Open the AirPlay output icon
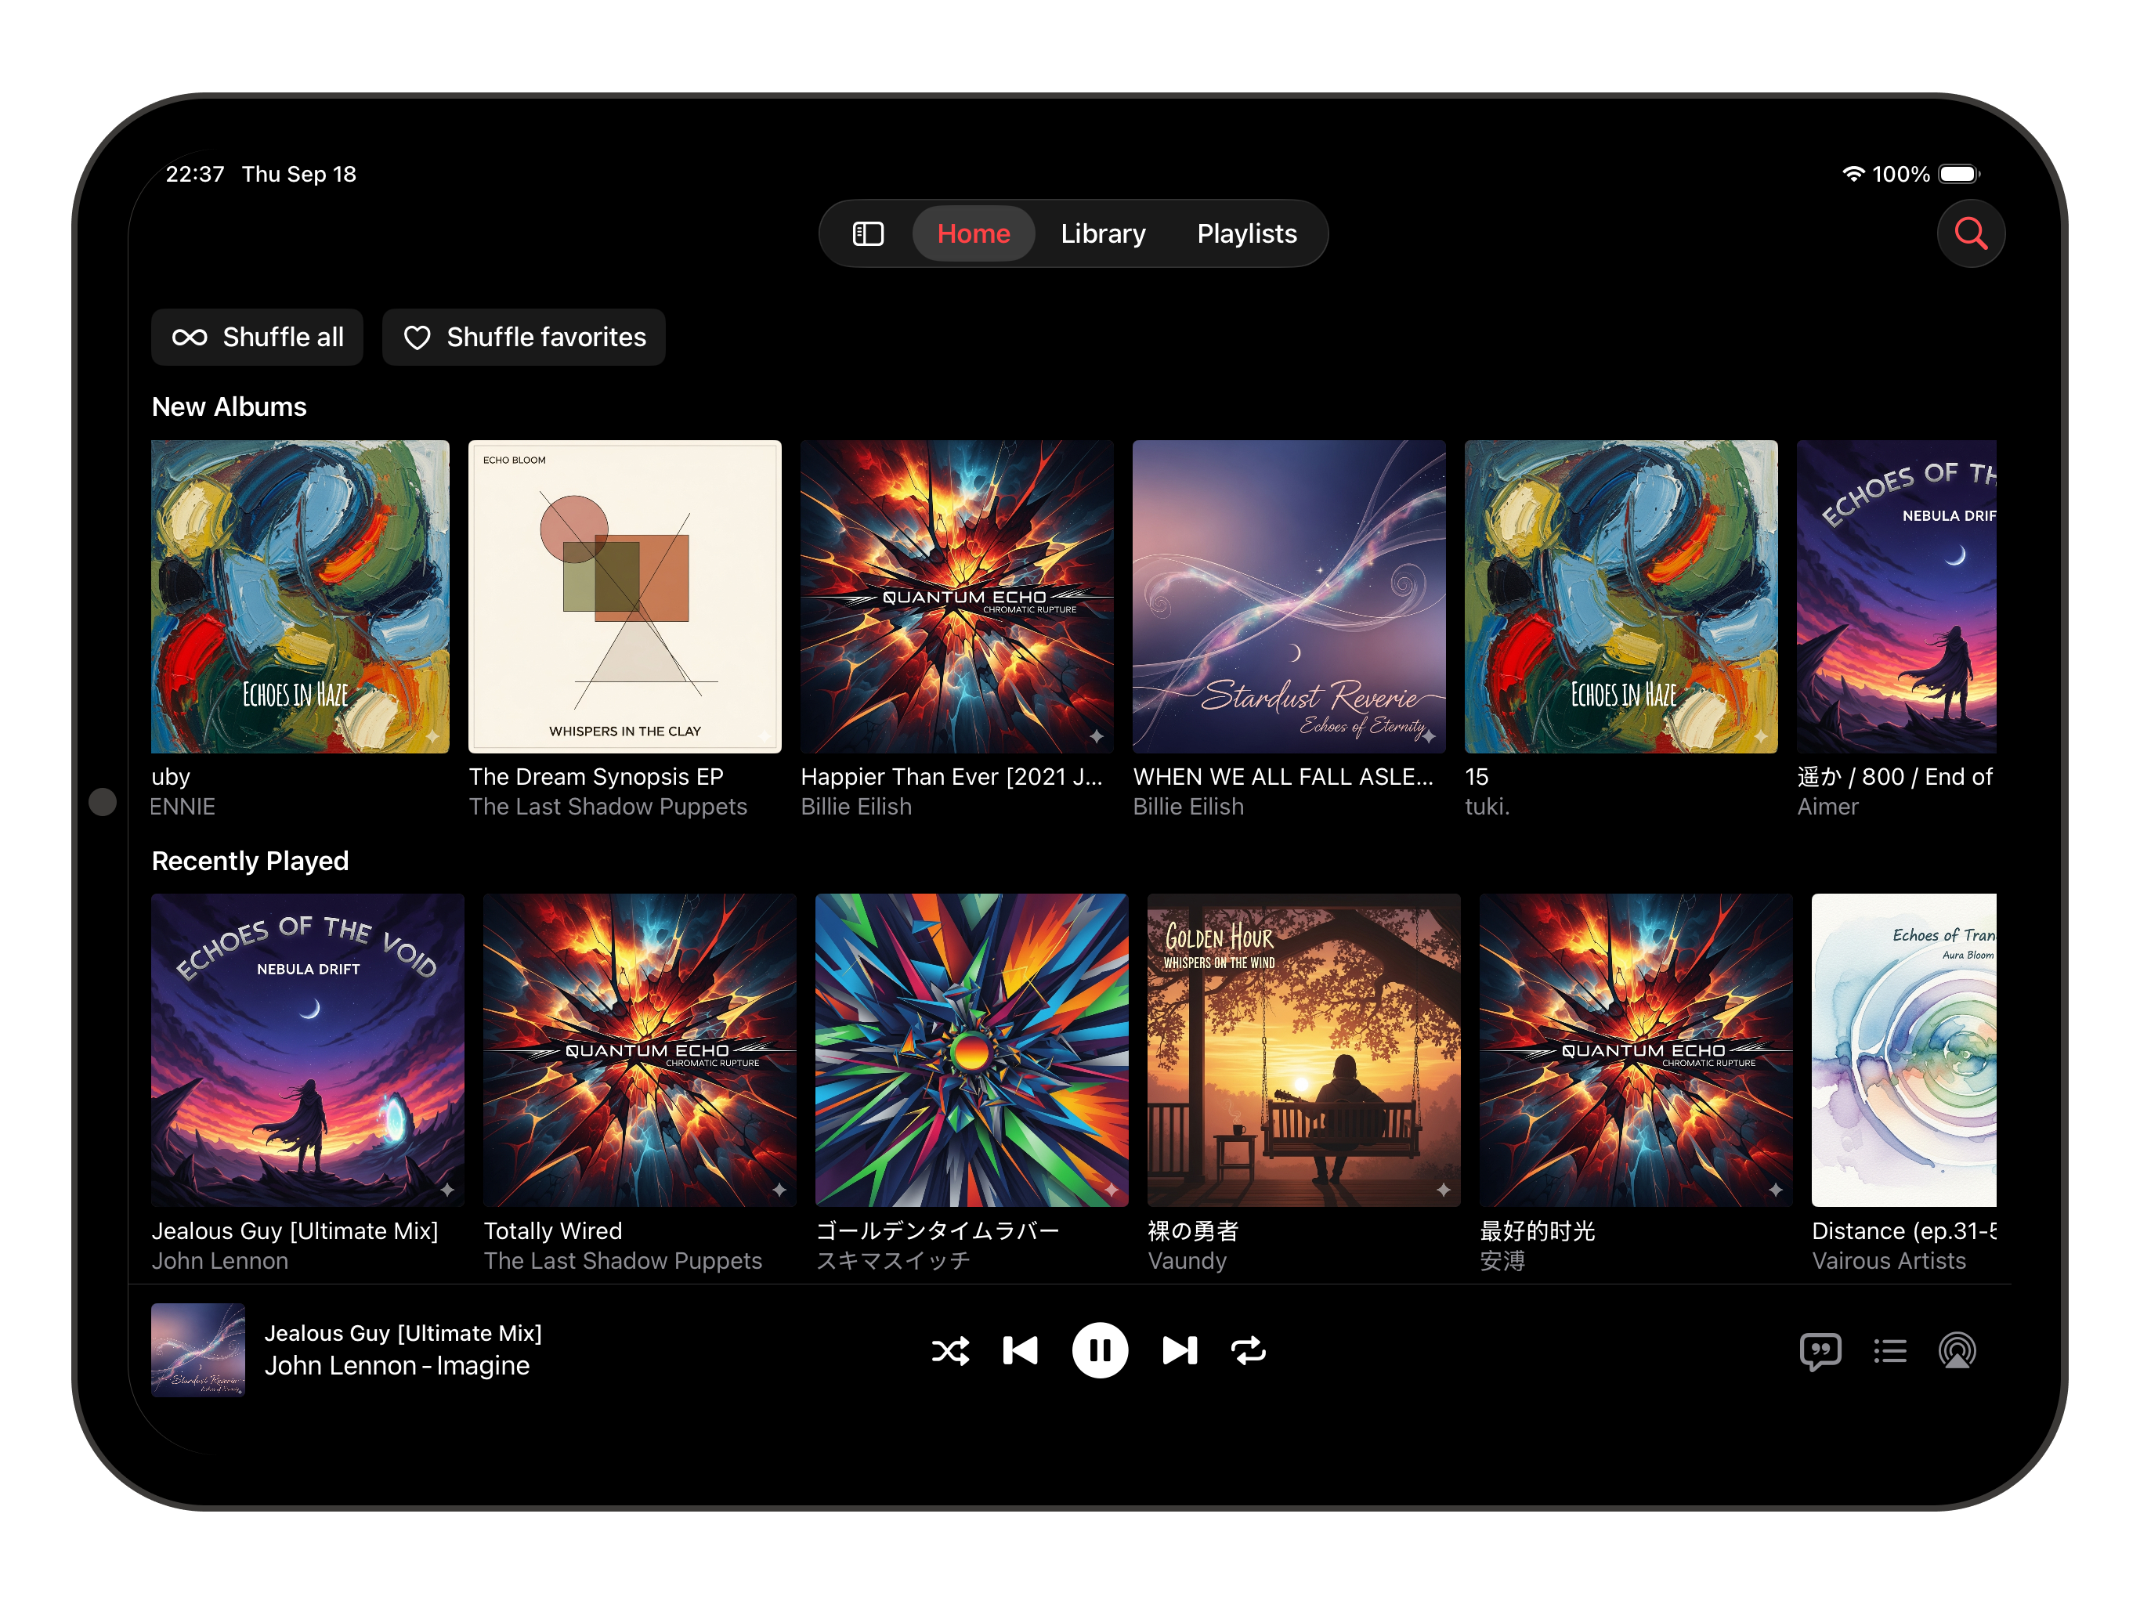 (1957, 1350)
